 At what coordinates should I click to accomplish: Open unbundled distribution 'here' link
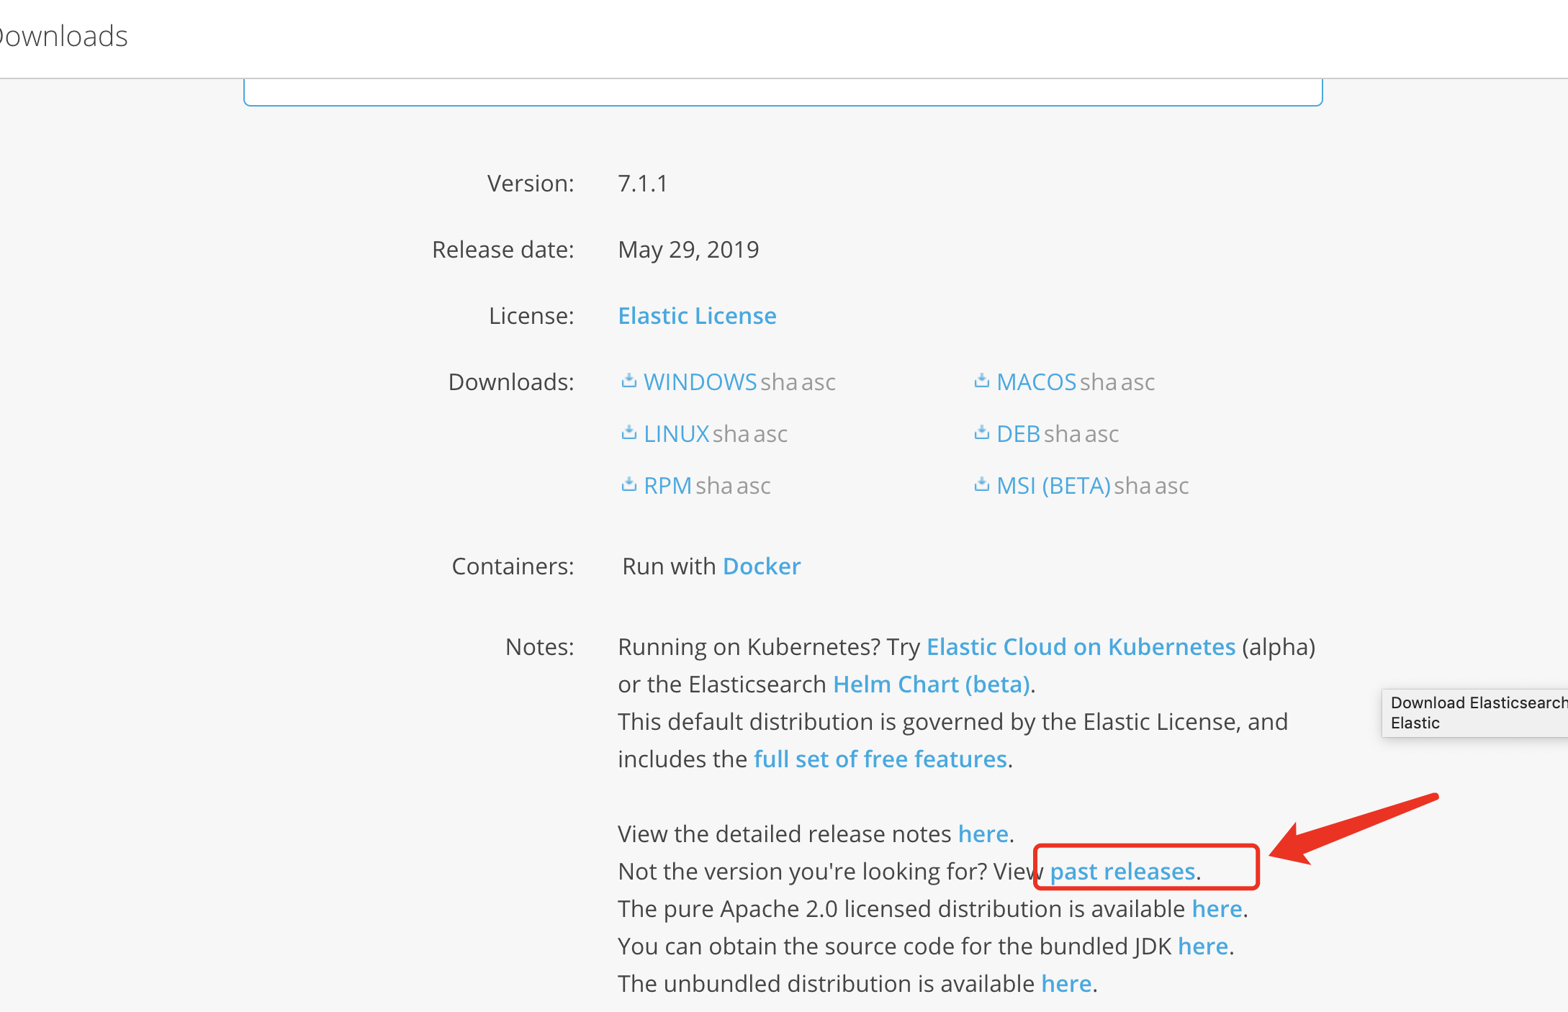(1067, 984)
